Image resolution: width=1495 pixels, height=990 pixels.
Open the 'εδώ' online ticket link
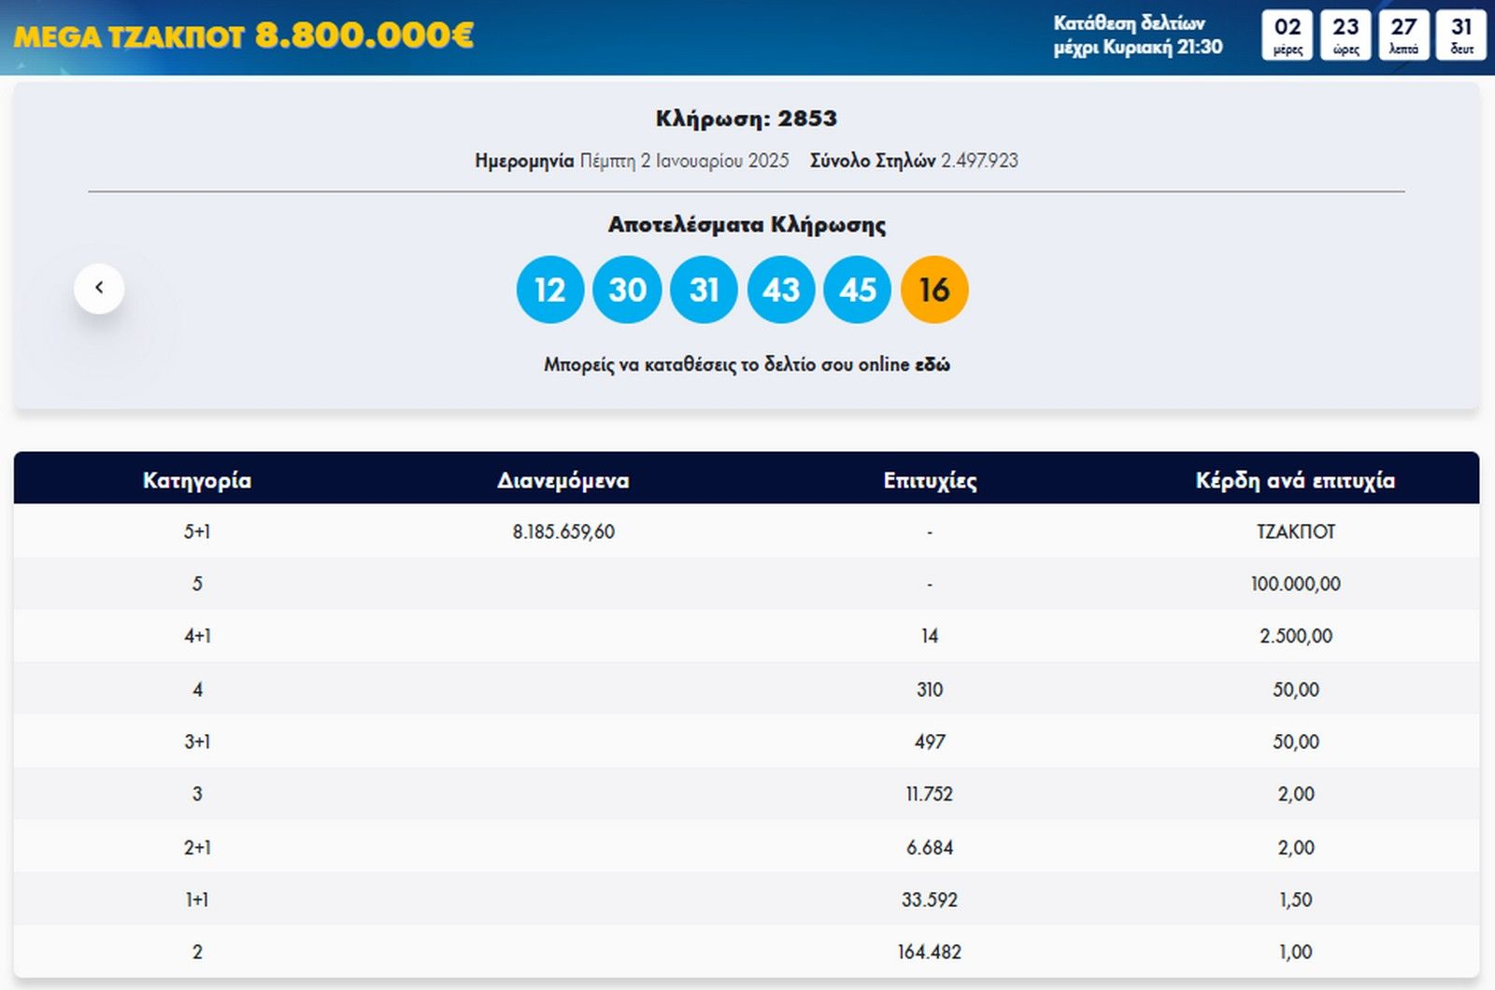click(932, 364)
